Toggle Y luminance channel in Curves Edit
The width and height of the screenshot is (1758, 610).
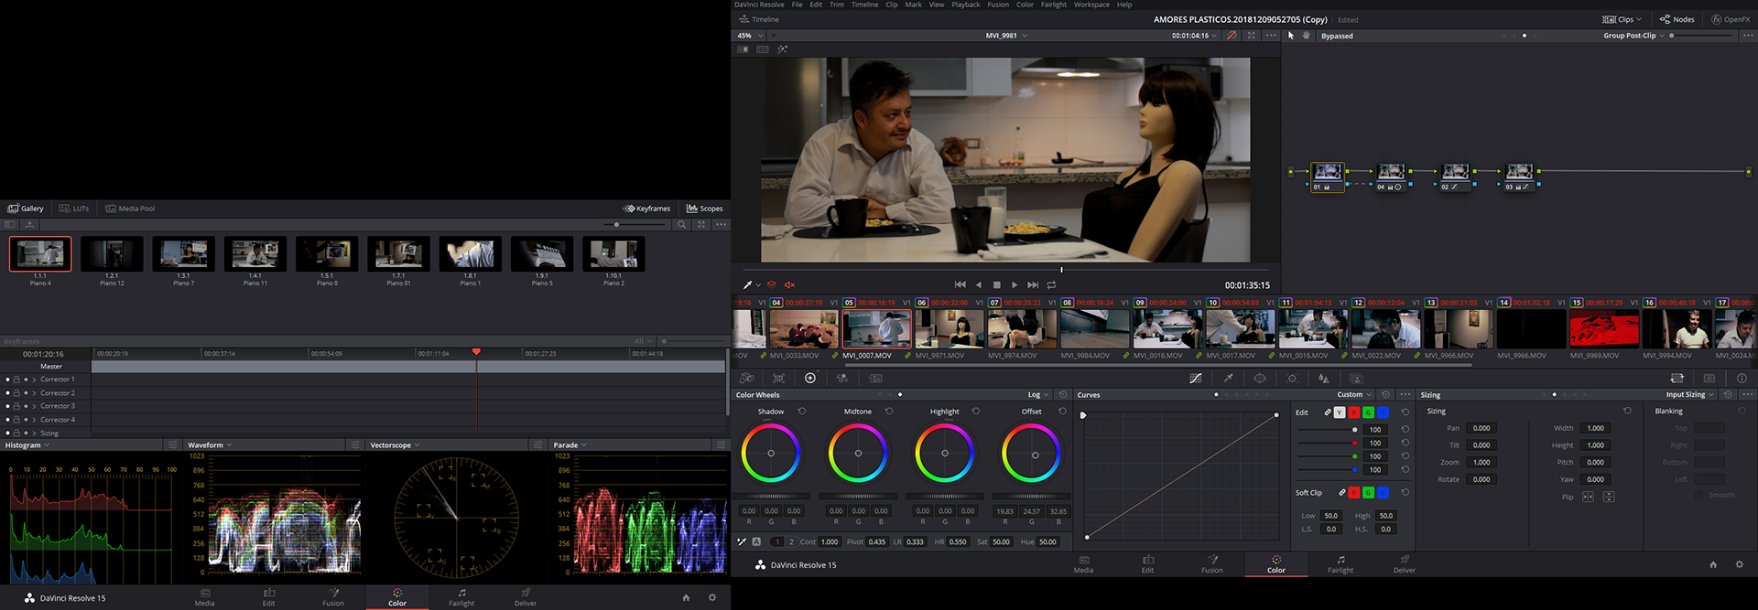[x=1340, y=412]
